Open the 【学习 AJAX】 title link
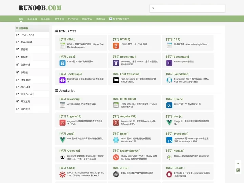The width and height of the screenshot is (244, 183). click(67, 168)
